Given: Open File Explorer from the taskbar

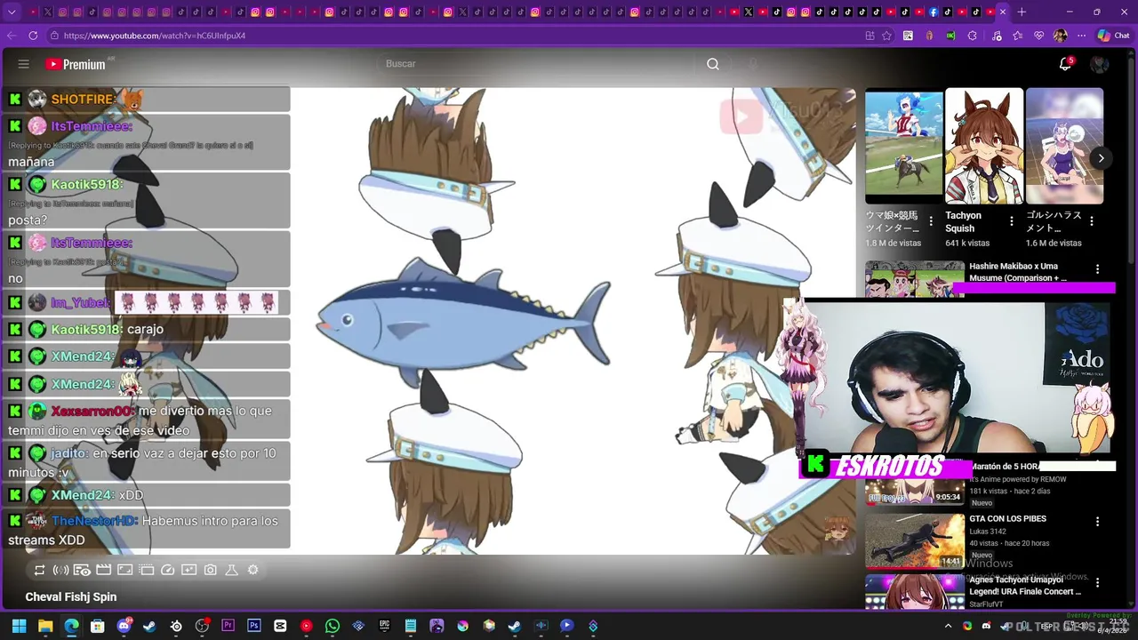Looking at the screenshot, I should (45, 626).
